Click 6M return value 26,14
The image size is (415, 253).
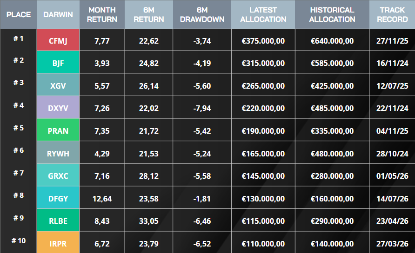(149, 86)
